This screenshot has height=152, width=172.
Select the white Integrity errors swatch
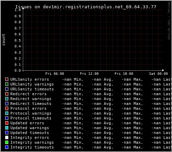7,137
